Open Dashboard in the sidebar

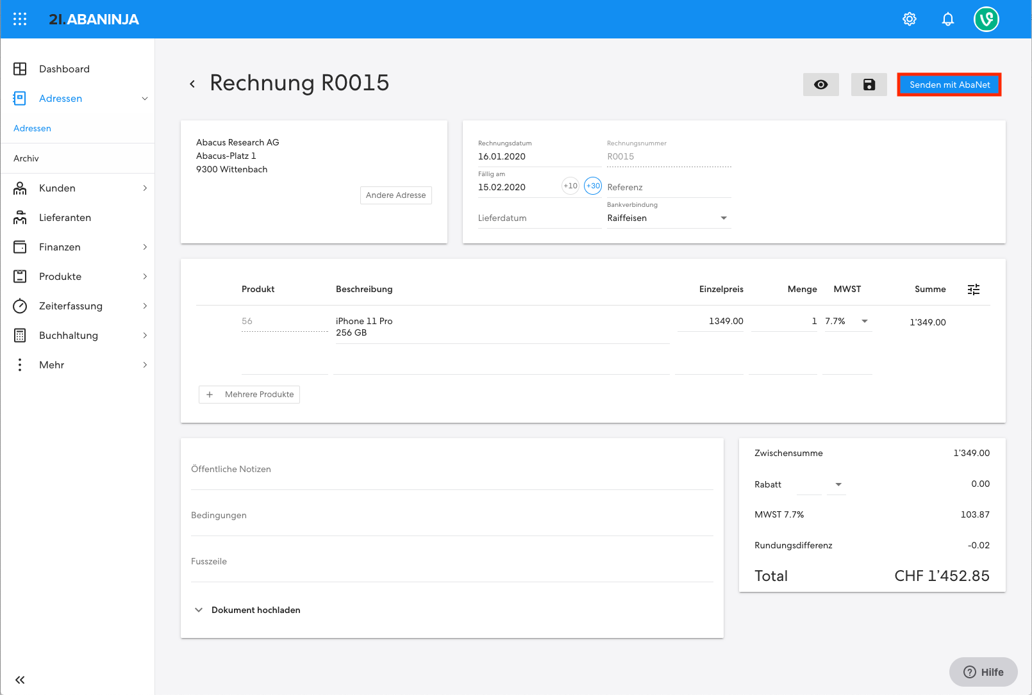(64, 69)
